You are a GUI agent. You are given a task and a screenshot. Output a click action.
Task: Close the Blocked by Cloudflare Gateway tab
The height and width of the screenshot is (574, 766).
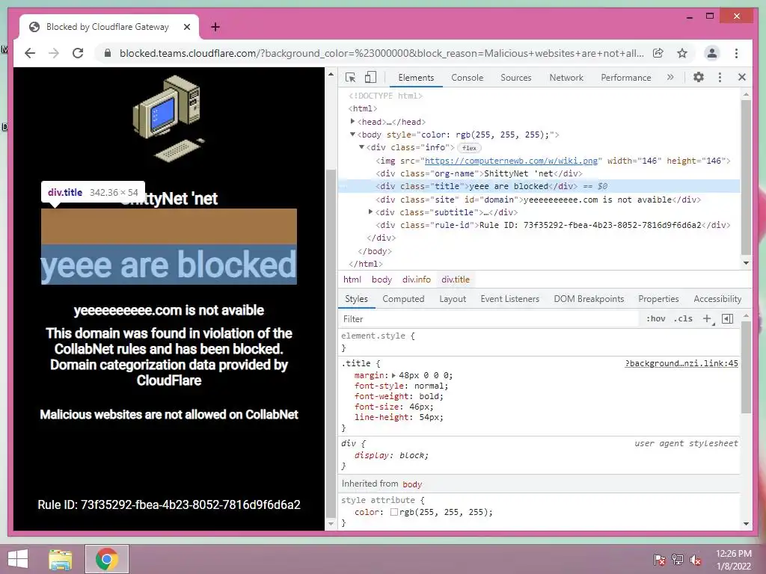pos(186,27)
